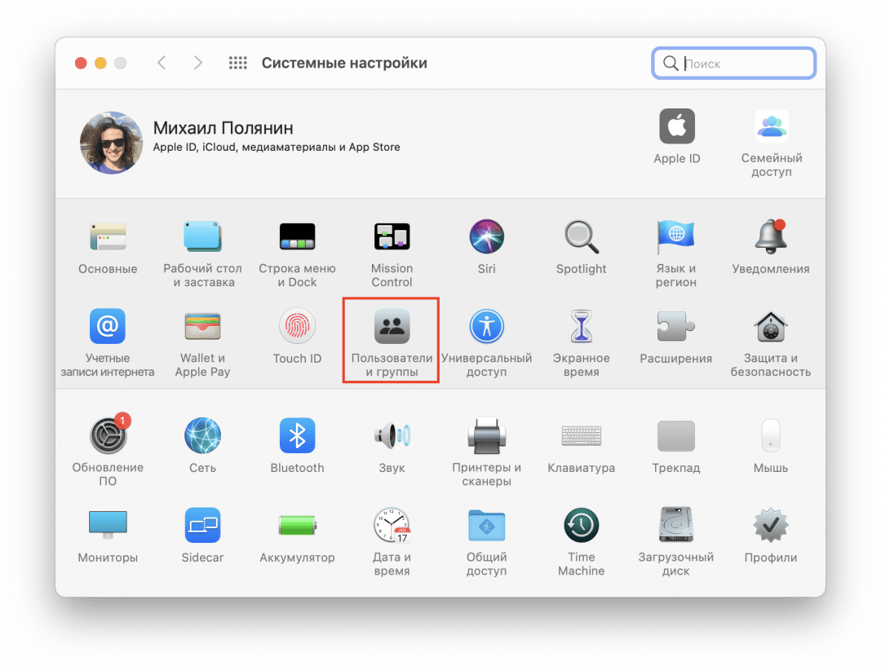881x670 pixels.
Task: Go back with the left chevron
Action: (162, 63)
